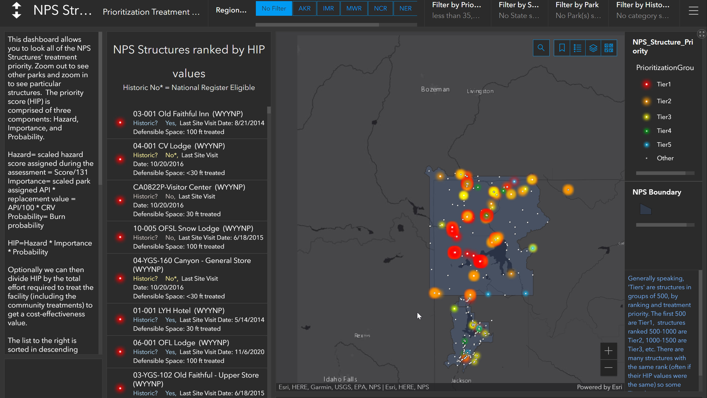This screenshot has width=707, height=398.
Task: Click the region filter horizontal scrollbar
Action: 317,25
